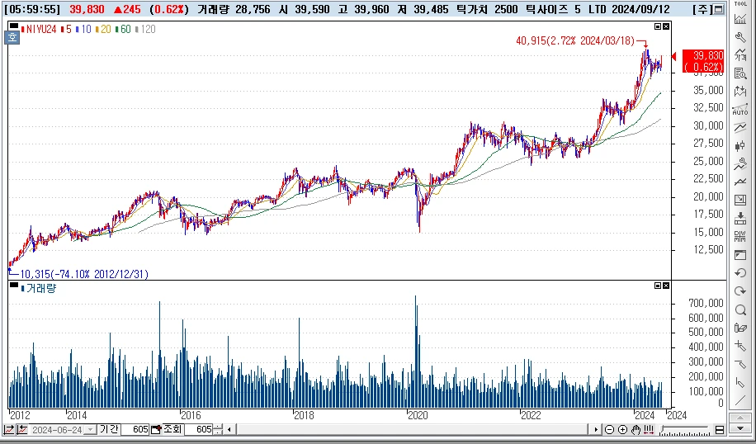756x444 pixels.
Task: Toggle the 60-period moving average legend
Action: (123, 30)
